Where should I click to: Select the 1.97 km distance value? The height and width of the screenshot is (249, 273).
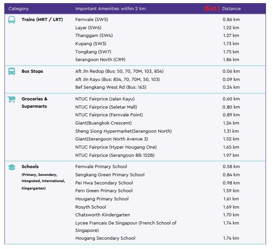pyautogui.click(x=231, y=155)
